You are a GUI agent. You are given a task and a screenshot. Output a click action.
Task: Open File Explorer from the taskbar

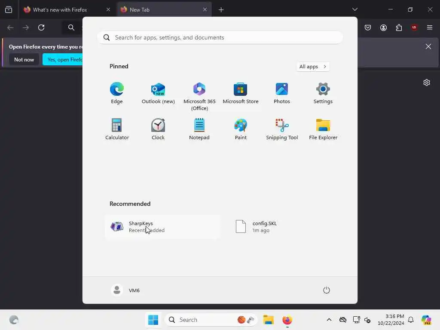coord(268,320)
